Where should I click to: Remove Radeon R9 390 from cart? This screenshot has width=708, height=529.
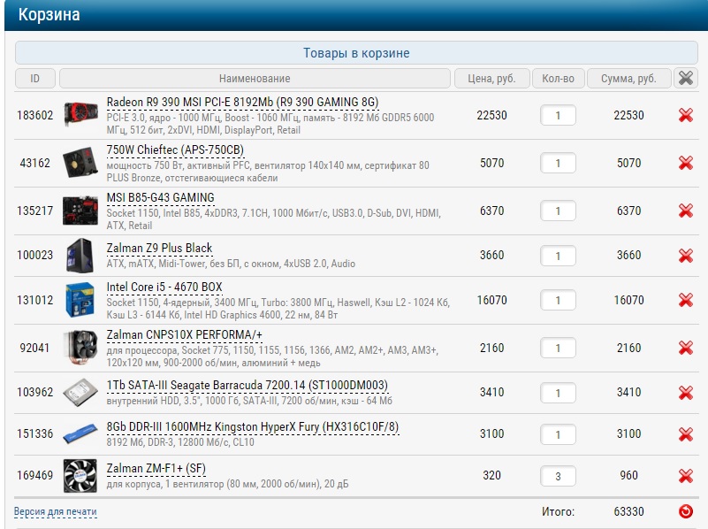click(x=685, y=115)
